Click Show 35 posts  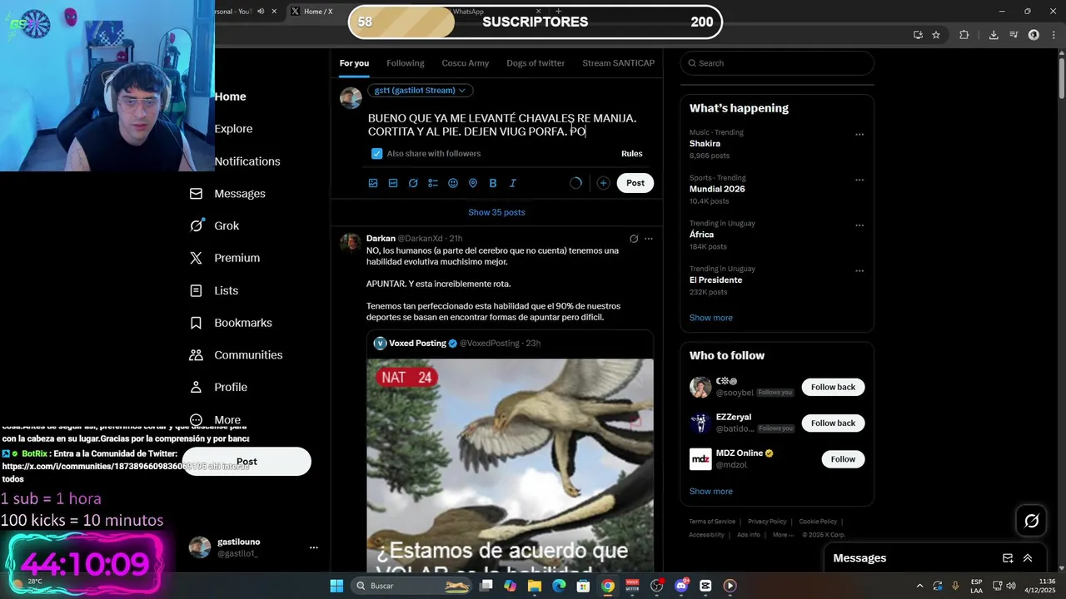[496, 212]
